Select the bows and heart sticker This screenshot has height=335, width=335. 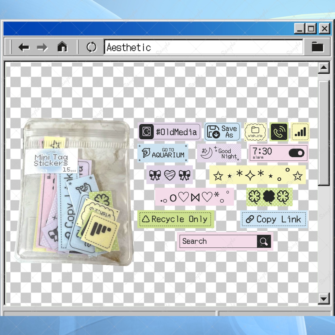169,175
